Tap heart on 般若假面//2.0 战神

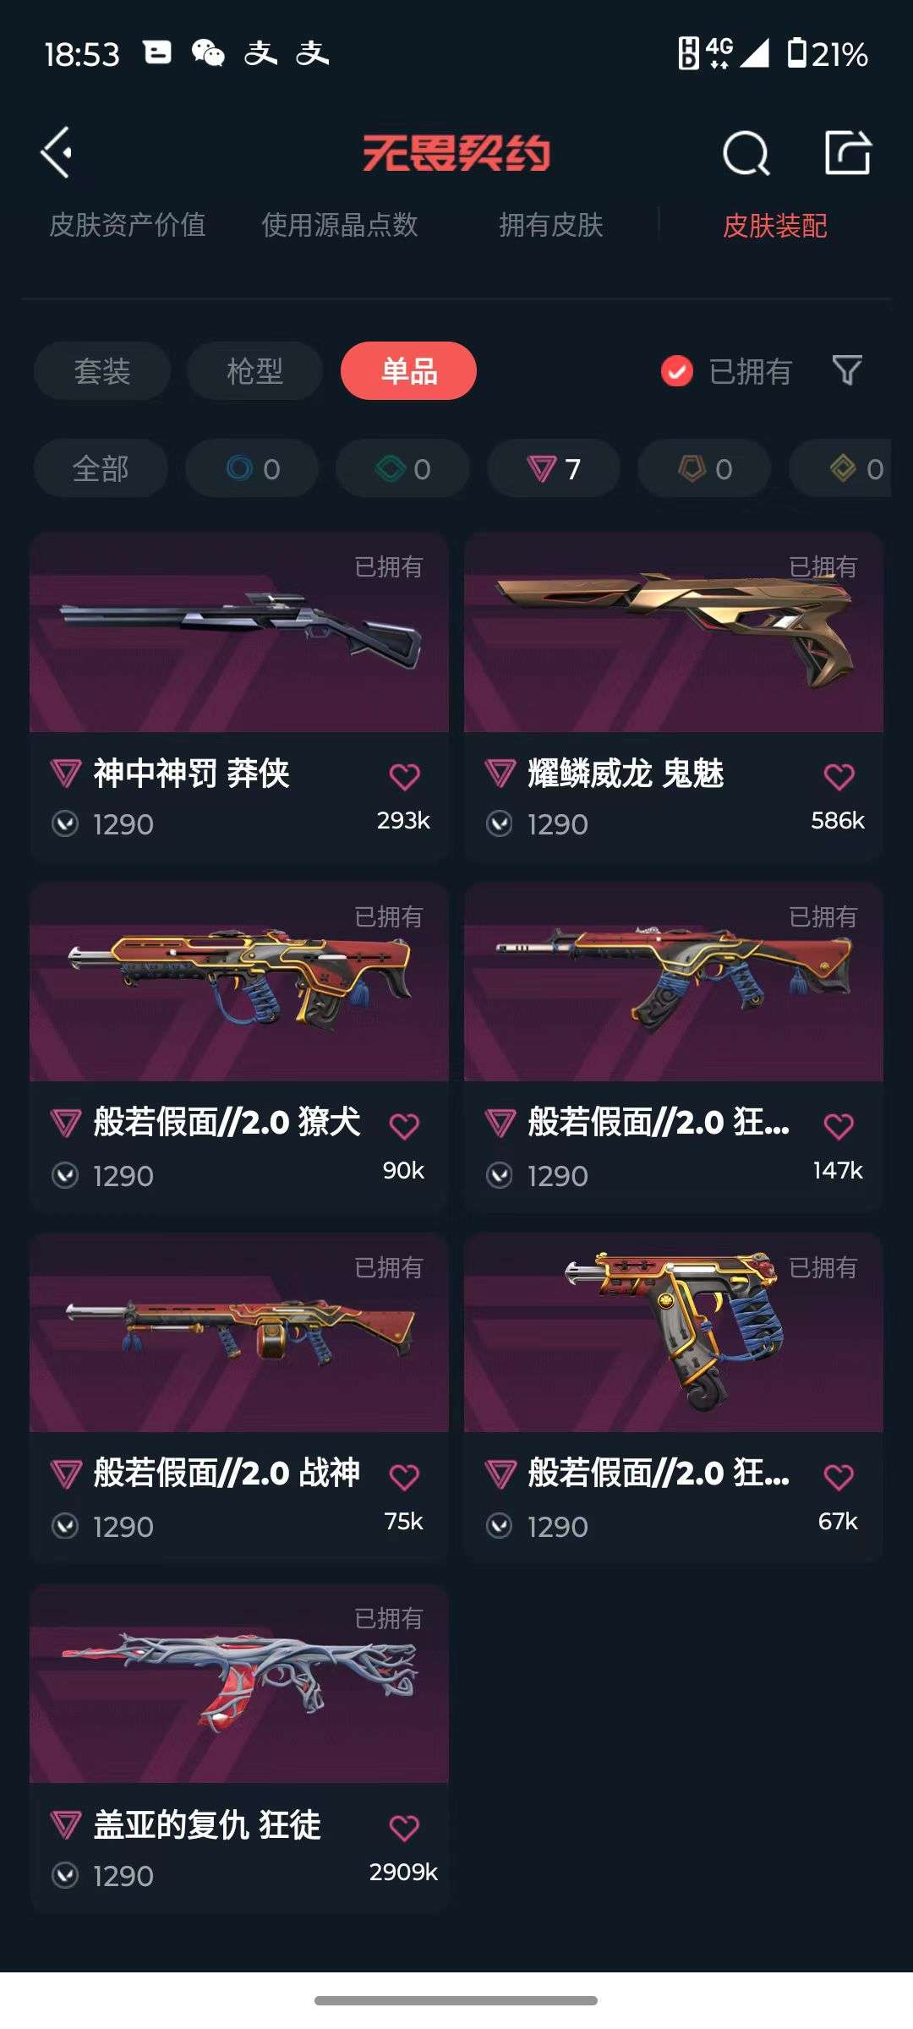pos(404,1477)
